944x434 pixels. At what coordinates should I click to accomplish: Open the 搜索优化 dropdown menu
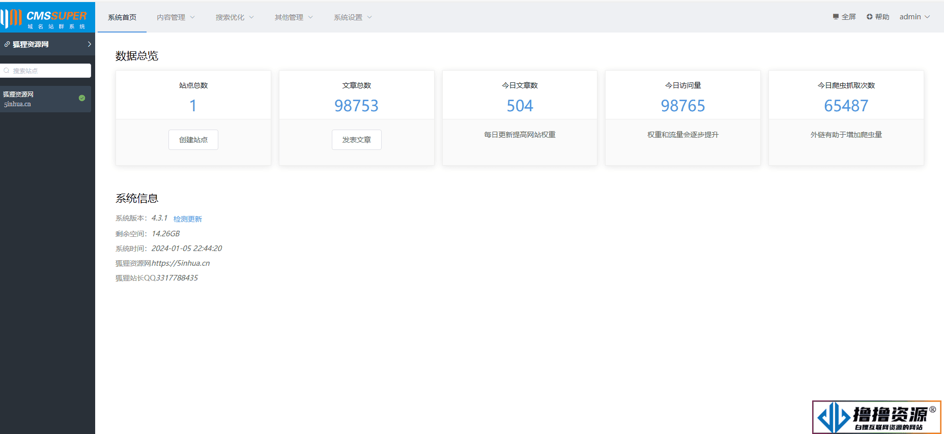coord(235,17)
